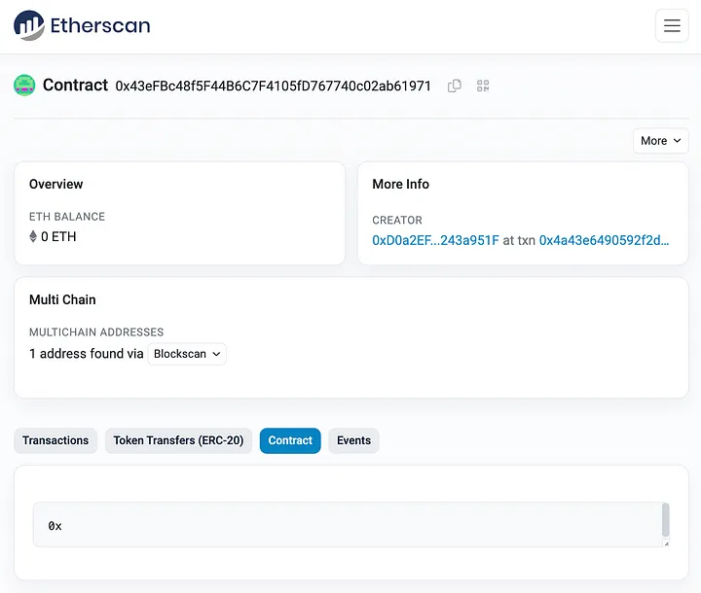Open the hamburger navigation menu
Screen dimensions: 701x593
(672, 26)
